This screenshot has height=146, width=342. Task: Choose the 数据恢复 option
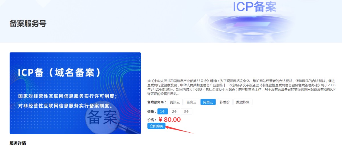(243, 102)
